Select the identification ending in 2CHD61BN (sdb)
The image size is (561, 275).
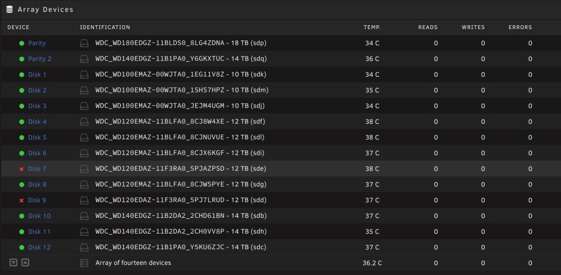(181, 216)
